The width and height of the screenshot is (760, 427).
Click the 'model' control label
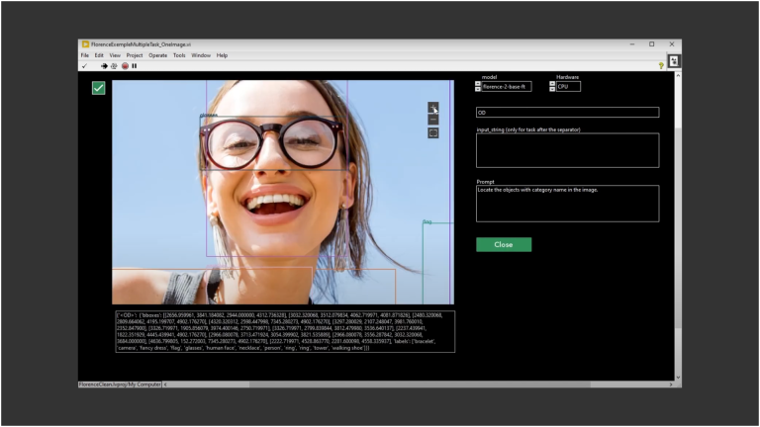click(489, 77)
